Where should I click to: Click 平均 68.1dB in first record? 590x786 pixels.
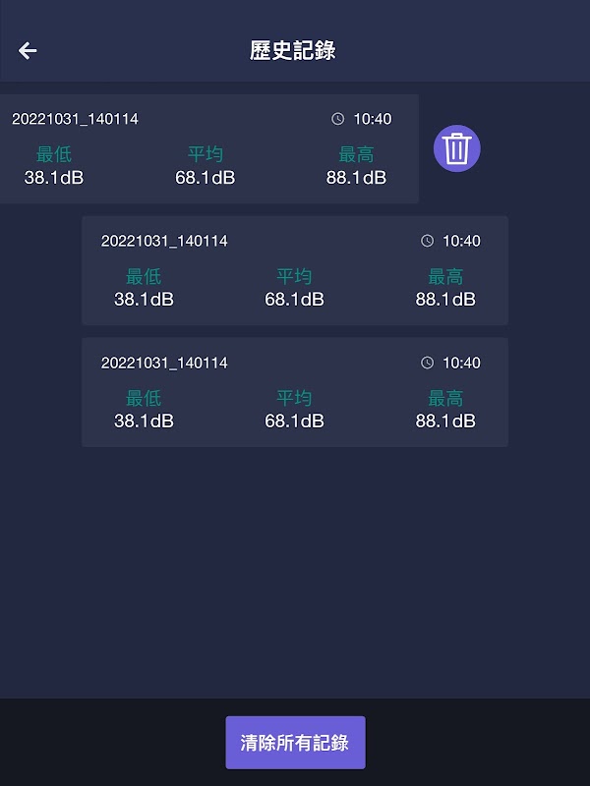(x=206, y=166)
